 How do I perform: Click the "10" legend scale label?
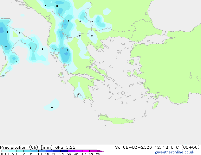click(x=40, y=154)
